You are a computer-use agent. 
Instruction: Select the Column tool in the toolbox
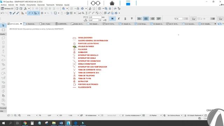point(3,51)
